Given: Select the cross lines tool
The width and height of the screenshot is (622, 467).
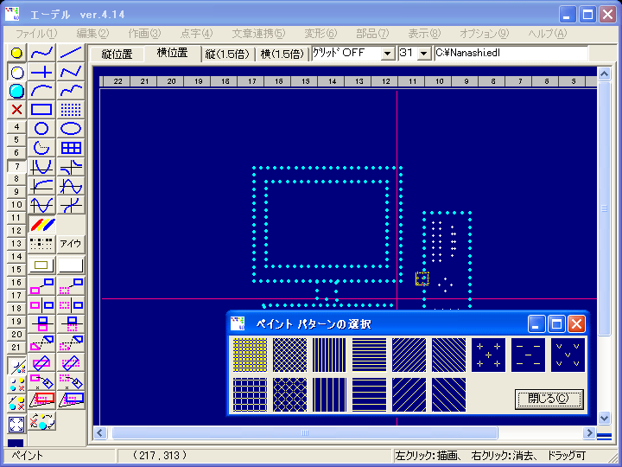Looking at the screenshot, I should [41, 73].
